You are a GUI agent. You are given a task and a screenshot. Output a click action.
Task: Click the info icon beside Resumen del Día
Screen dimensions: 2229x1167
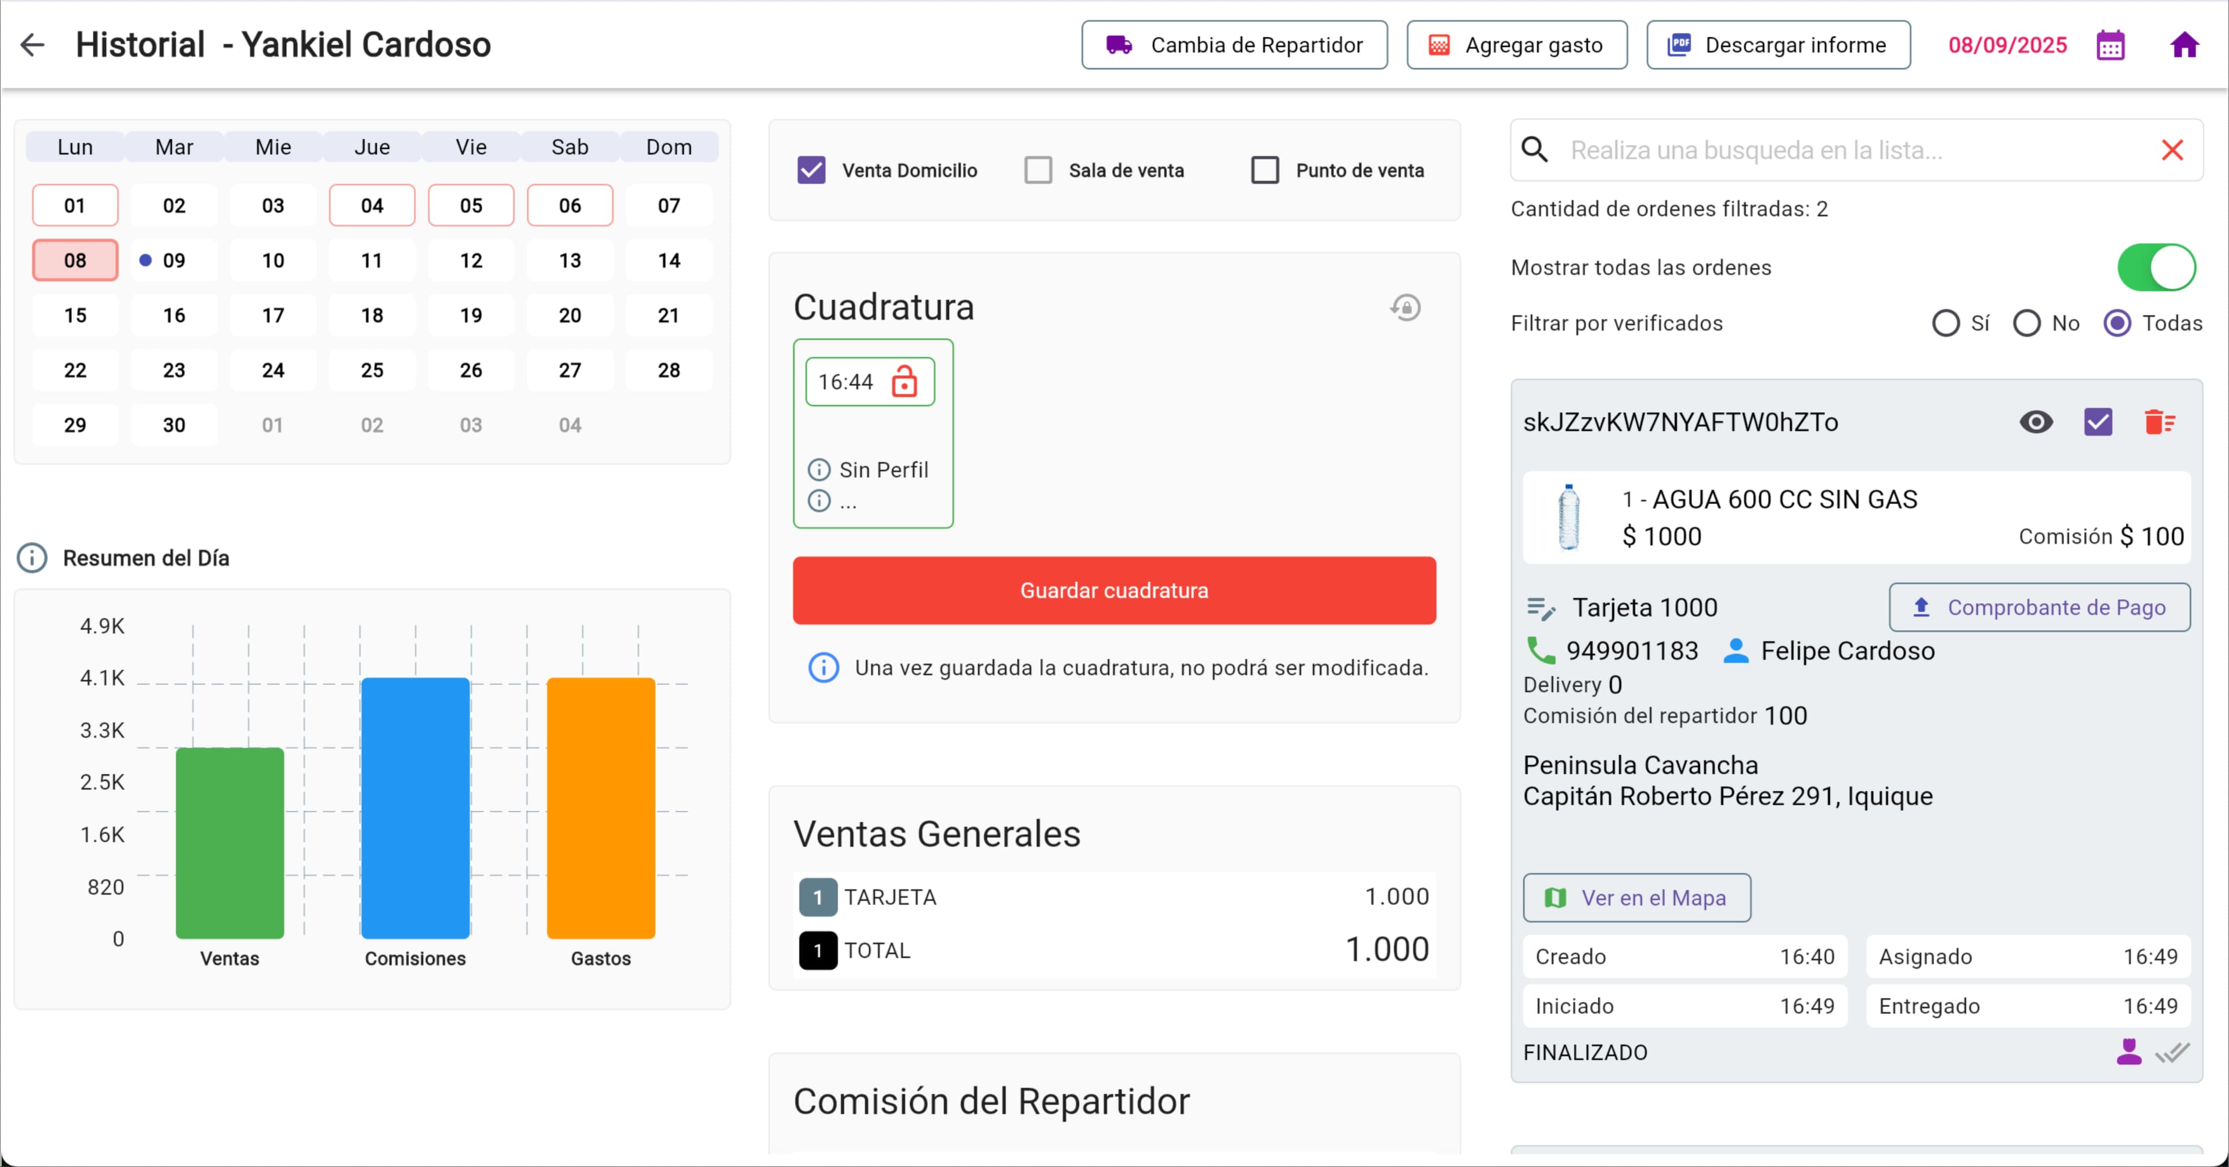[32, 557]
